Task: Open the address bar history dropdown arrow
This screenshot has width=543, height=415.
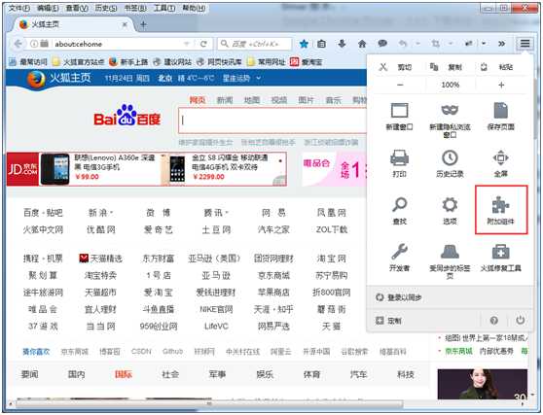Action: tap(187, 44)
